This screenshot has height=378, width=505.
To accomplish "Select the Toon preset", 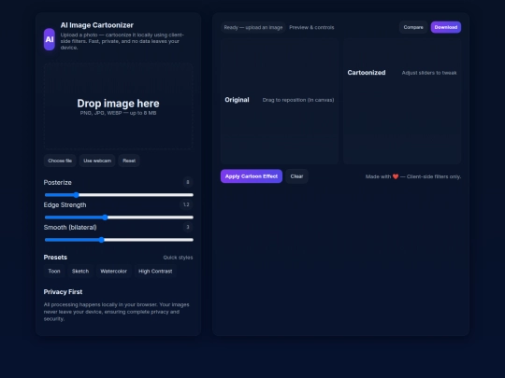I will tap(54, 272).
